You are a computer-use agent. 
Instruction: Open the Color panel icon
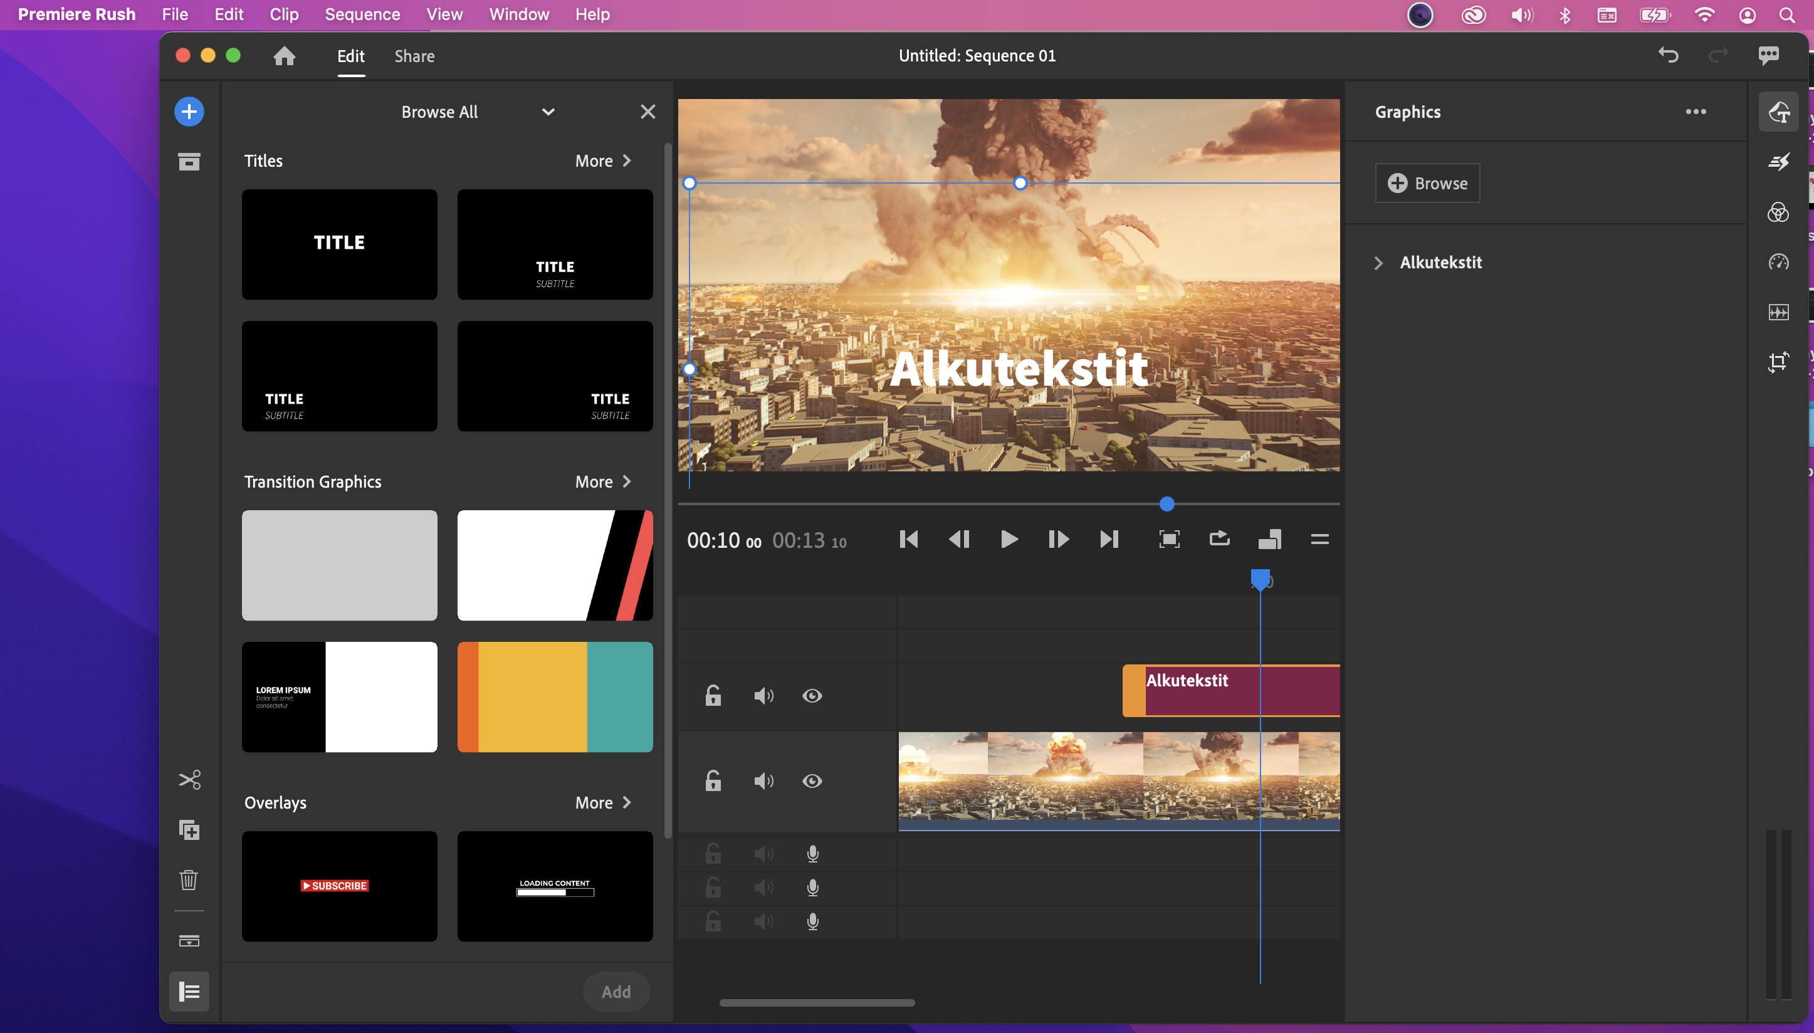1778,212
